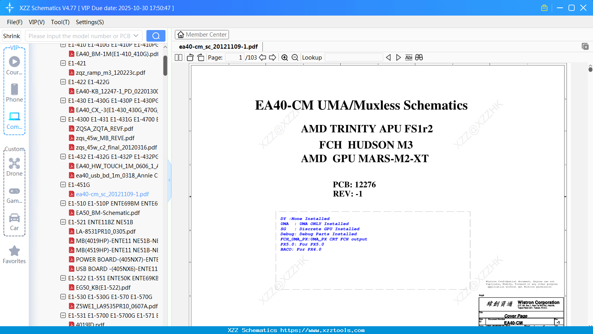Jump to the next lookup result
593x334 pixels.
(x=398, y=57)
